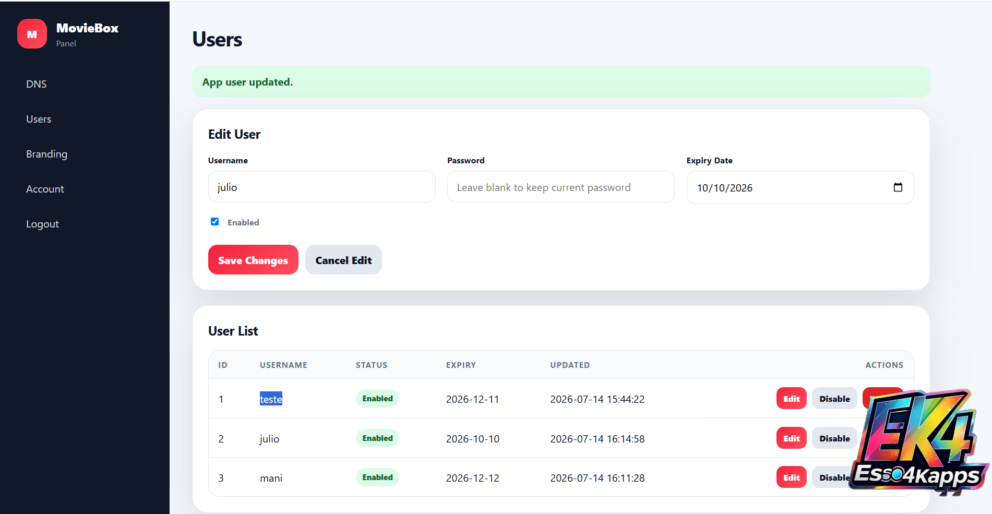
Task: Click expiry value 2026-12-11
Action: [472, 399]
